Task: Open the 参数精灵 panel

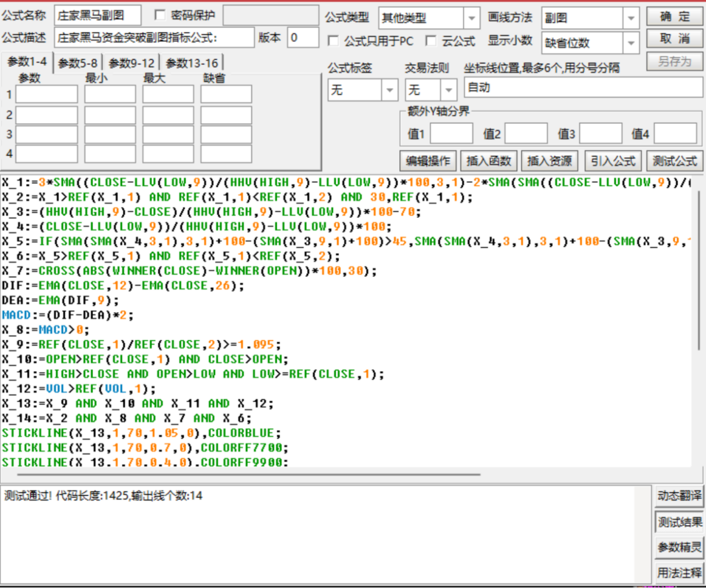Action: click(679, 548)
